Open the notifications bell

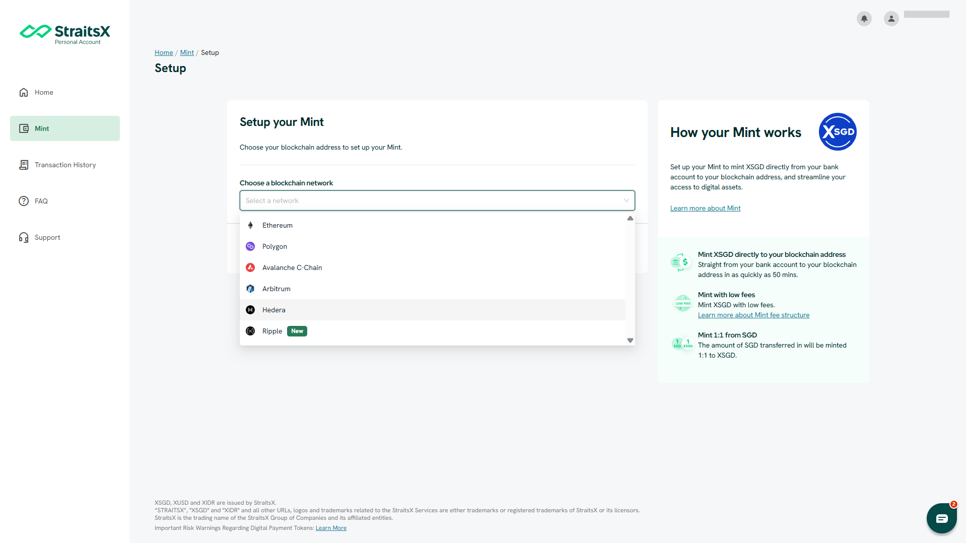(x=864, y=19)
